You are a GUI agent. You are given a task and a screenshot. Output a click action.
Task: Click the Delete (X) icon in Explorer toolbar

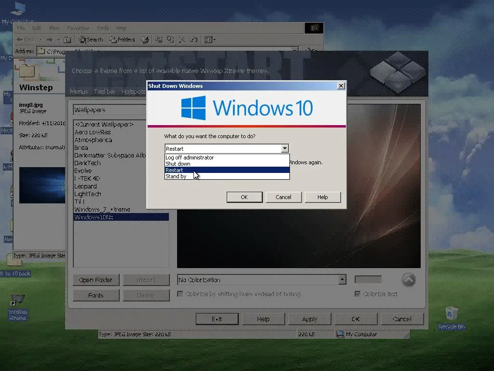tap(182, 40)
